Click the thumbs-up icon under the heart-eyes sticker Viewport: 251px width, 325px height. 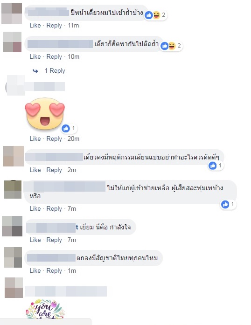pos(66,129)
